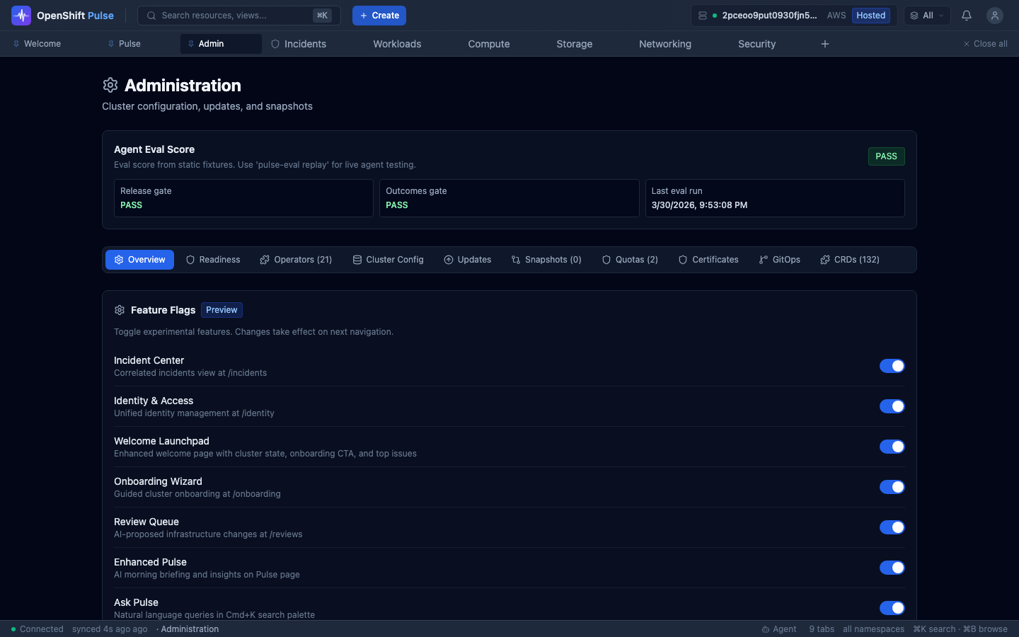Switch to the Operators (21) tab

(x=296, y=260)
